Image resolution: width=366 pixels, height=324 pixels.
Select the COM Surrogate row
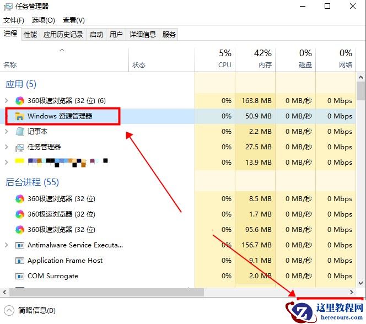pyautogui.click(x=178, y=276)
